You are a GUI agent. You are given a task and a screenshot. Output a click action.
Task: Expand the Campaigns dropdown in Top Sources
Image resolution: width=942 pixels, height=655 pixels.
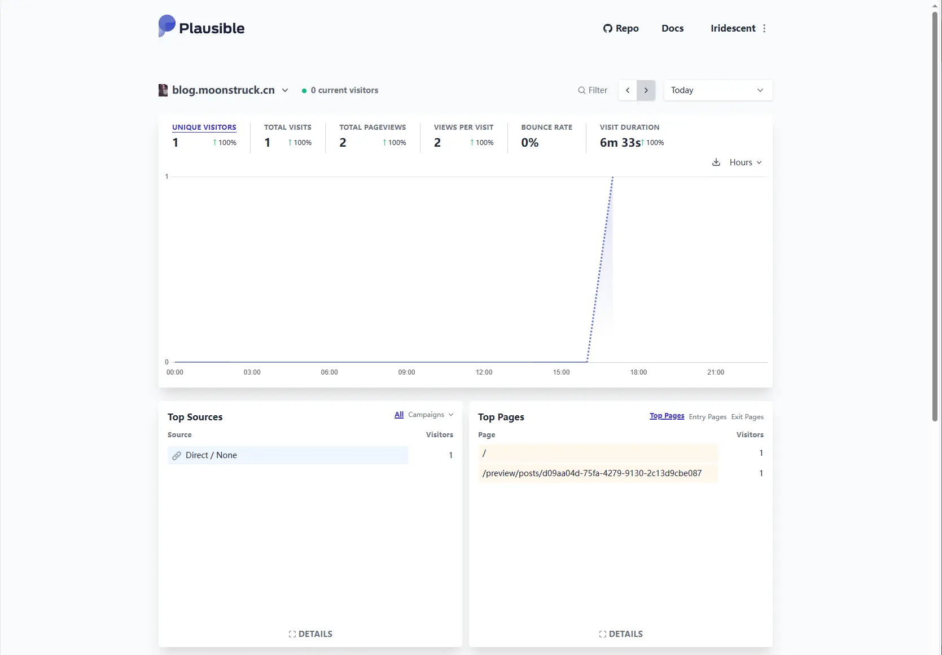tap(431, 415)
